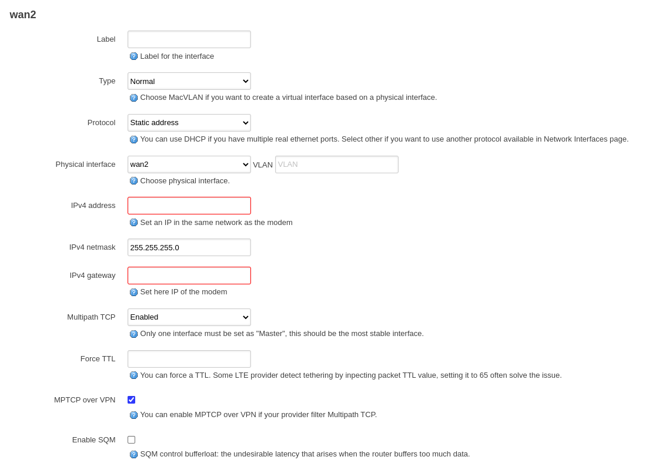Click the help icon for the Type setting

coord(133,98)
